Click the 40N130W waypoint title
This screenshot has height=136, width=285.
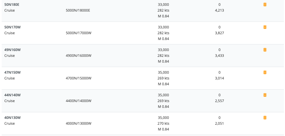13,118
